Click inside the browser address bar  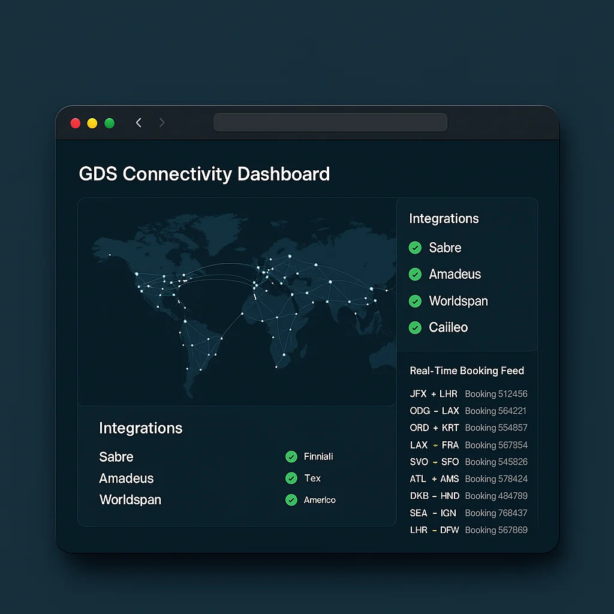click(x=330, y=122)
